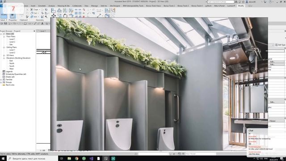
Task: Open the Collaborate ribbon tab
Action: [77, 6]
